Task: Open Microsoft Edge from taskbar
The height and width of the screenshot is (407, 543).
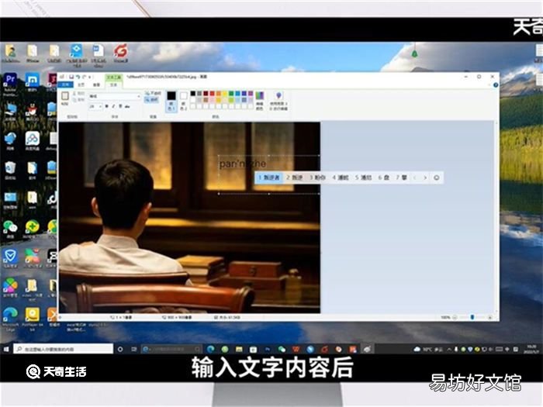Action: point(210,349)
